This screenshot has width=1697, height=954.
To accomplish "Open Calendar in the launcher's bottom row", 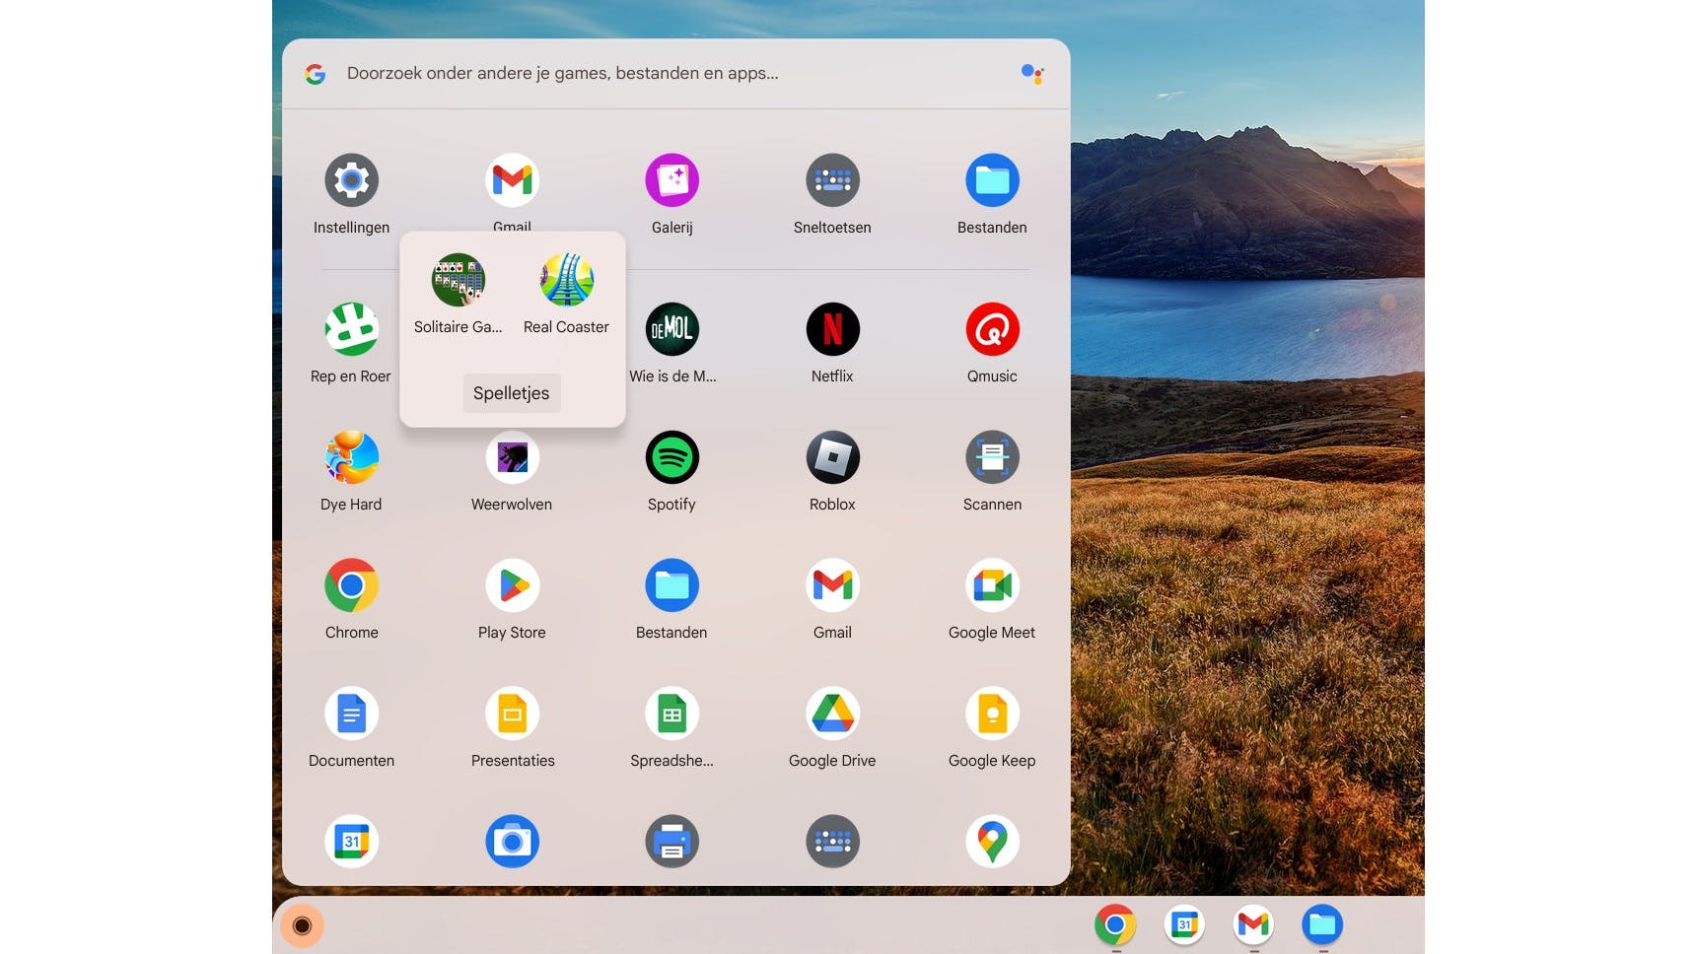I will click(351, 842).
